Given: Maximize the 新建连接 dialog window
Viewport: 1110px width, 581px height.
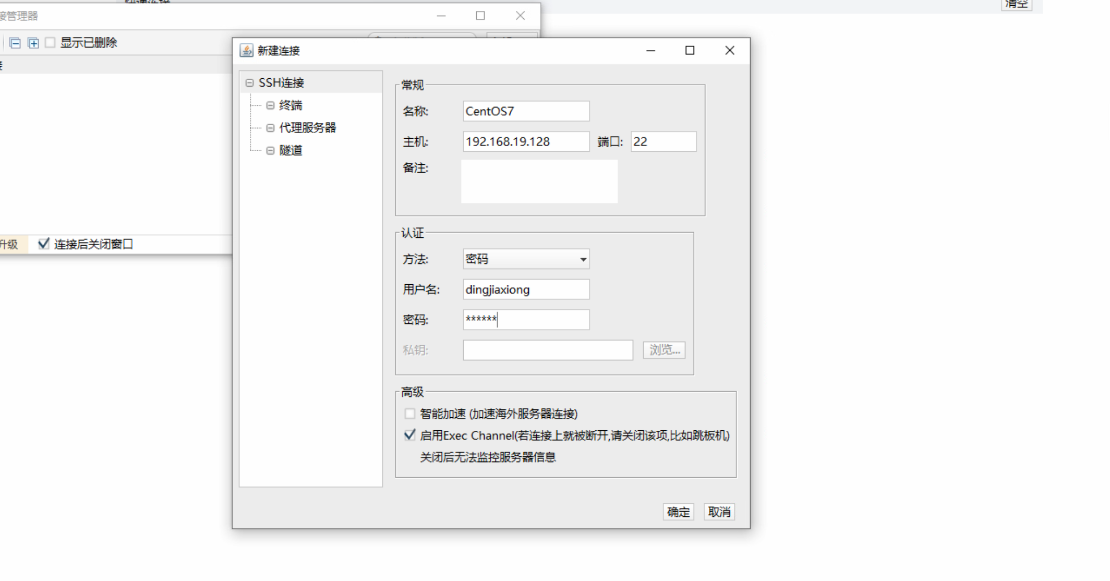Looking at the screenshot, I should (690, 51).
